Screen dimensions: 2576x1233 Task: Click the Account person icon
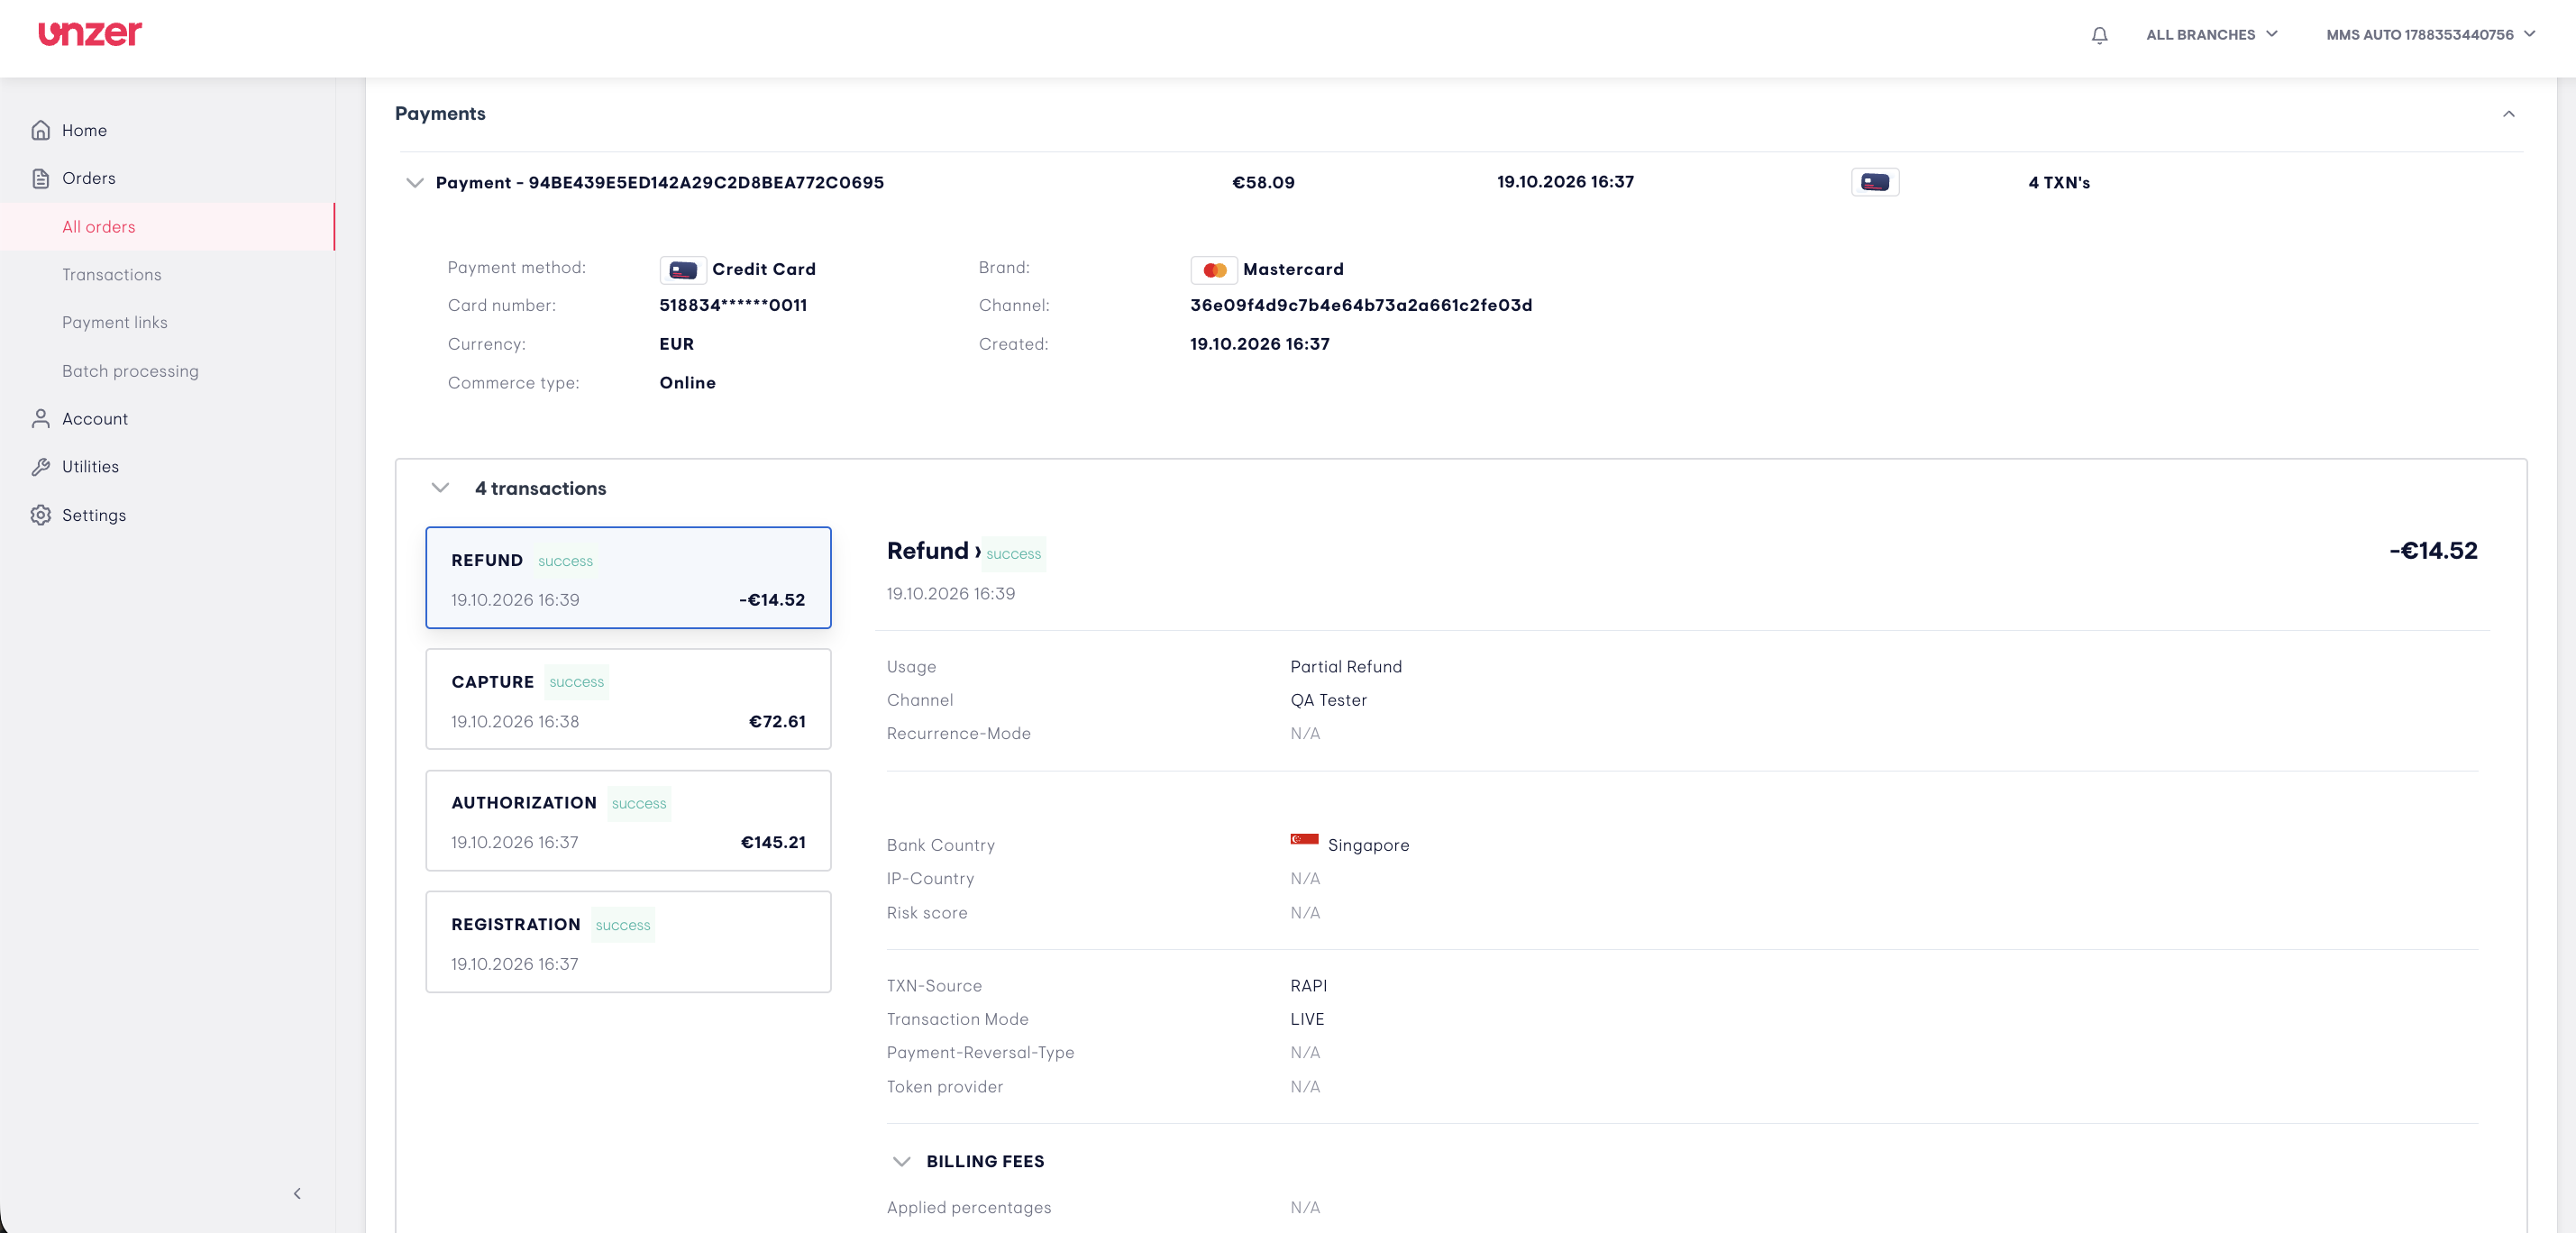41,418
